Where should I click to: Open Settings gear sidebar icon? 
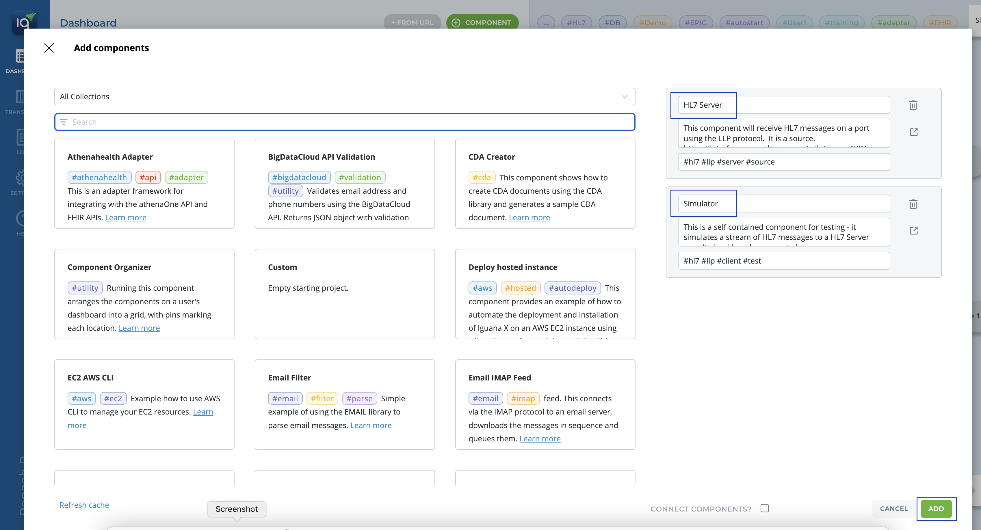tap(20, 178)
